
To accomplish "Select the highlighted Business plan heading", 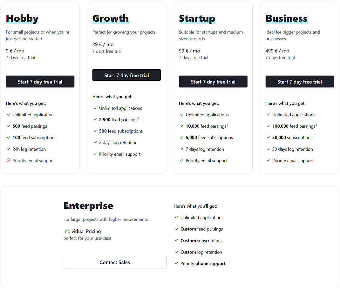I will (x=286, y=18).
